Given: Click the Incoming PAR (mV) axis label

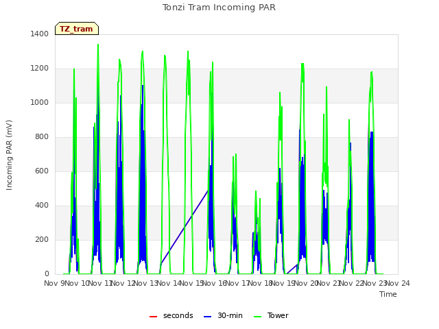Looking at the screenshot, I should pyautogui.click(x=9, y=156).
